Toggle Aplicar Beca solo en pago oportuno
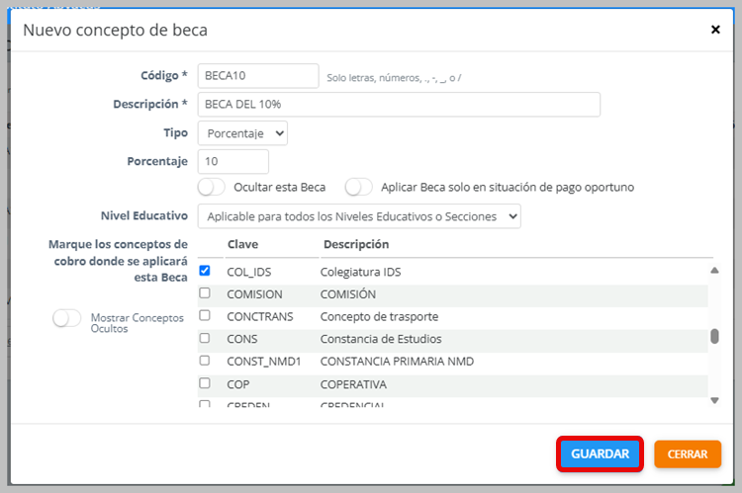Image resolution: width=742 pixels, height=493 pixels. tap(358, 187)
